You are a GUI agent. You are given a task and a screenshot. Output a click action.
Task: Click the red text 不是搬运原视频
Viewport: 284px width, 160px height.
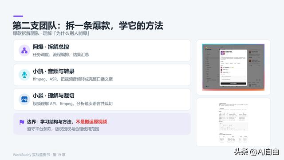(91, 122)
